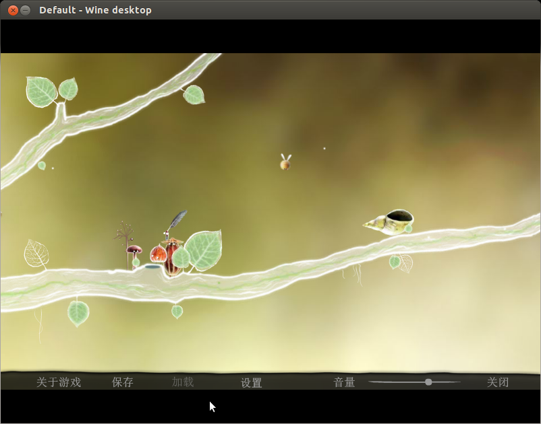Click the large green leaf beside the characters
The height and width of the screenshot is (424, 541).
pos(204,250)
